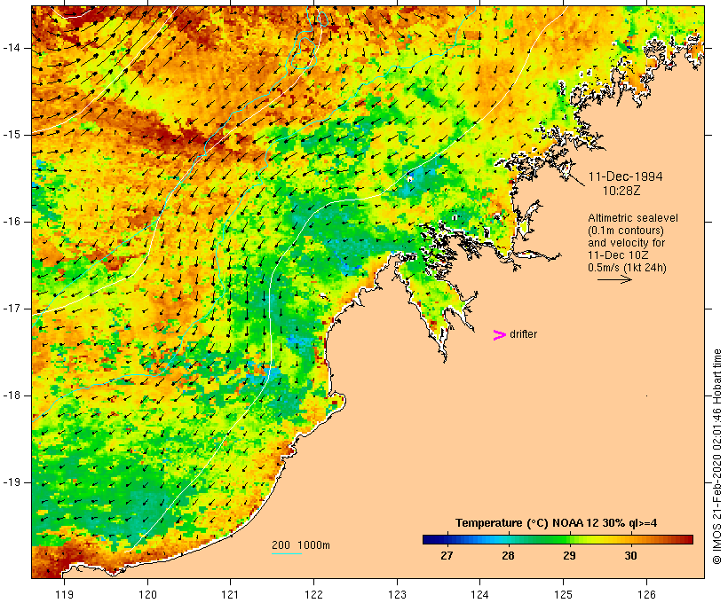Click the time text '10:28Z'
The width and height of the screenshot is (728, 603).
(x=621, y=191)
